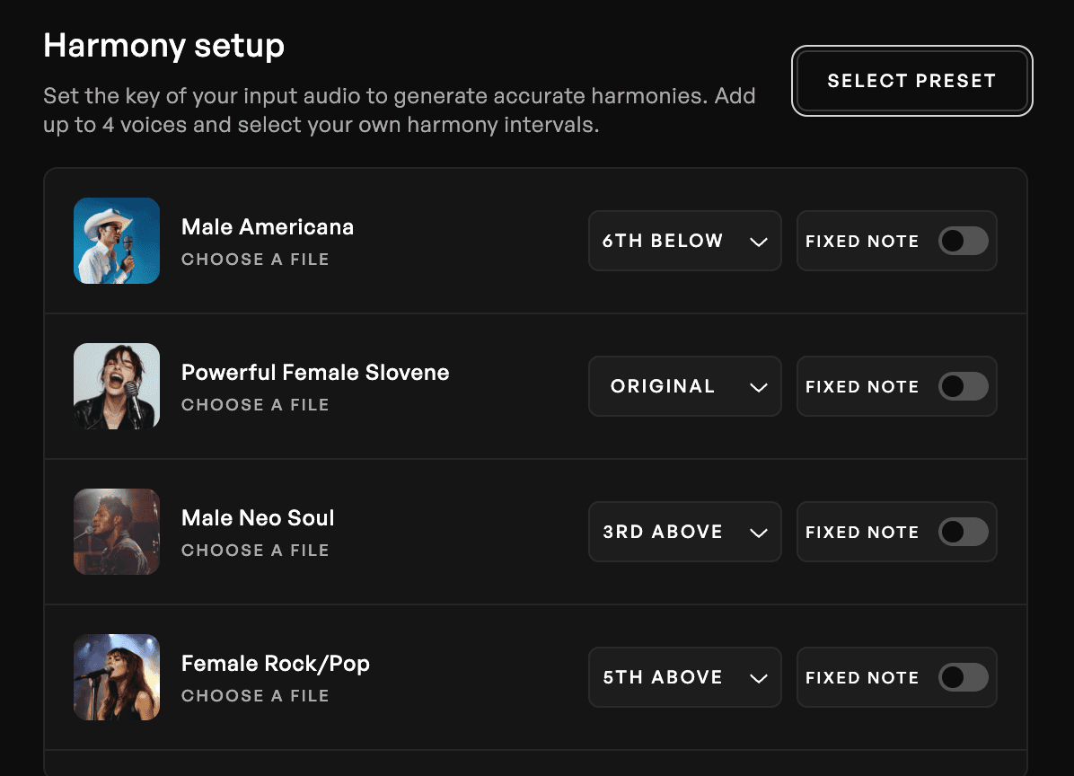The image size is (1074, 776).
Task: Click CHOOSE A FILE under Powerful Female Slovene
Action: (255, 405)
